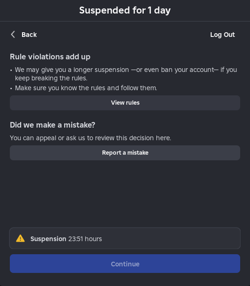Image resolution: width=250 pixels, height=286 pixels.
Task: Click the second bullet point marker
Action: pyautogui.click(x=11, y=88)
